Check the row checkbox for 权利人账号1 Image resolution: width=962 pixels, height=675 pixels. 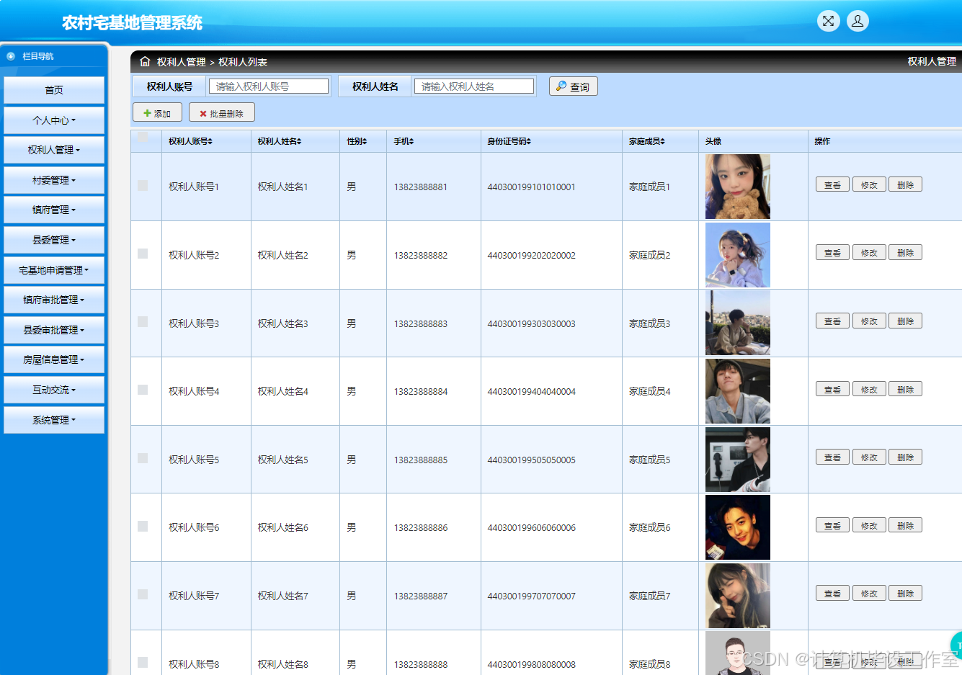tap(143, 185)
